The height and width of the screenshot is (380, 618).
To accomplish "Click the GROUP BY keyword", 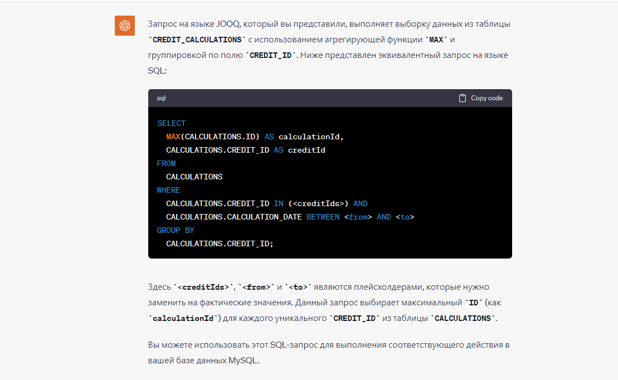I will pyautogui.click(x=176, y=231).
